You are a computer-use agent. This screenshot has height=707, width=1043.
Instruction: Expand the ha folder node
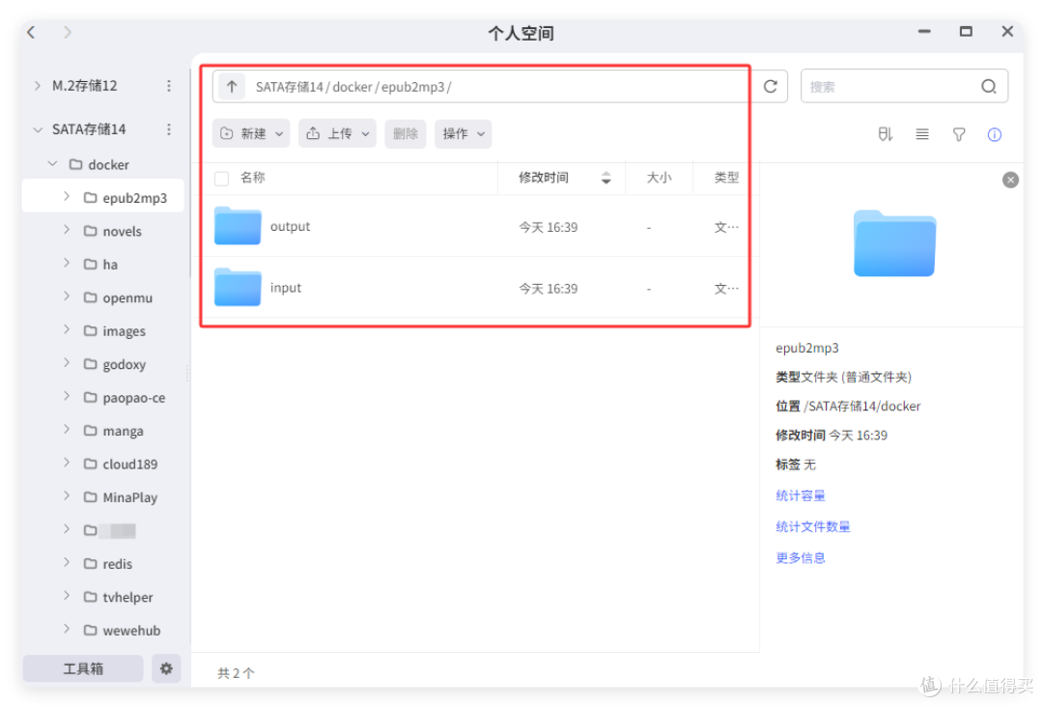click(x=67, y=264)
